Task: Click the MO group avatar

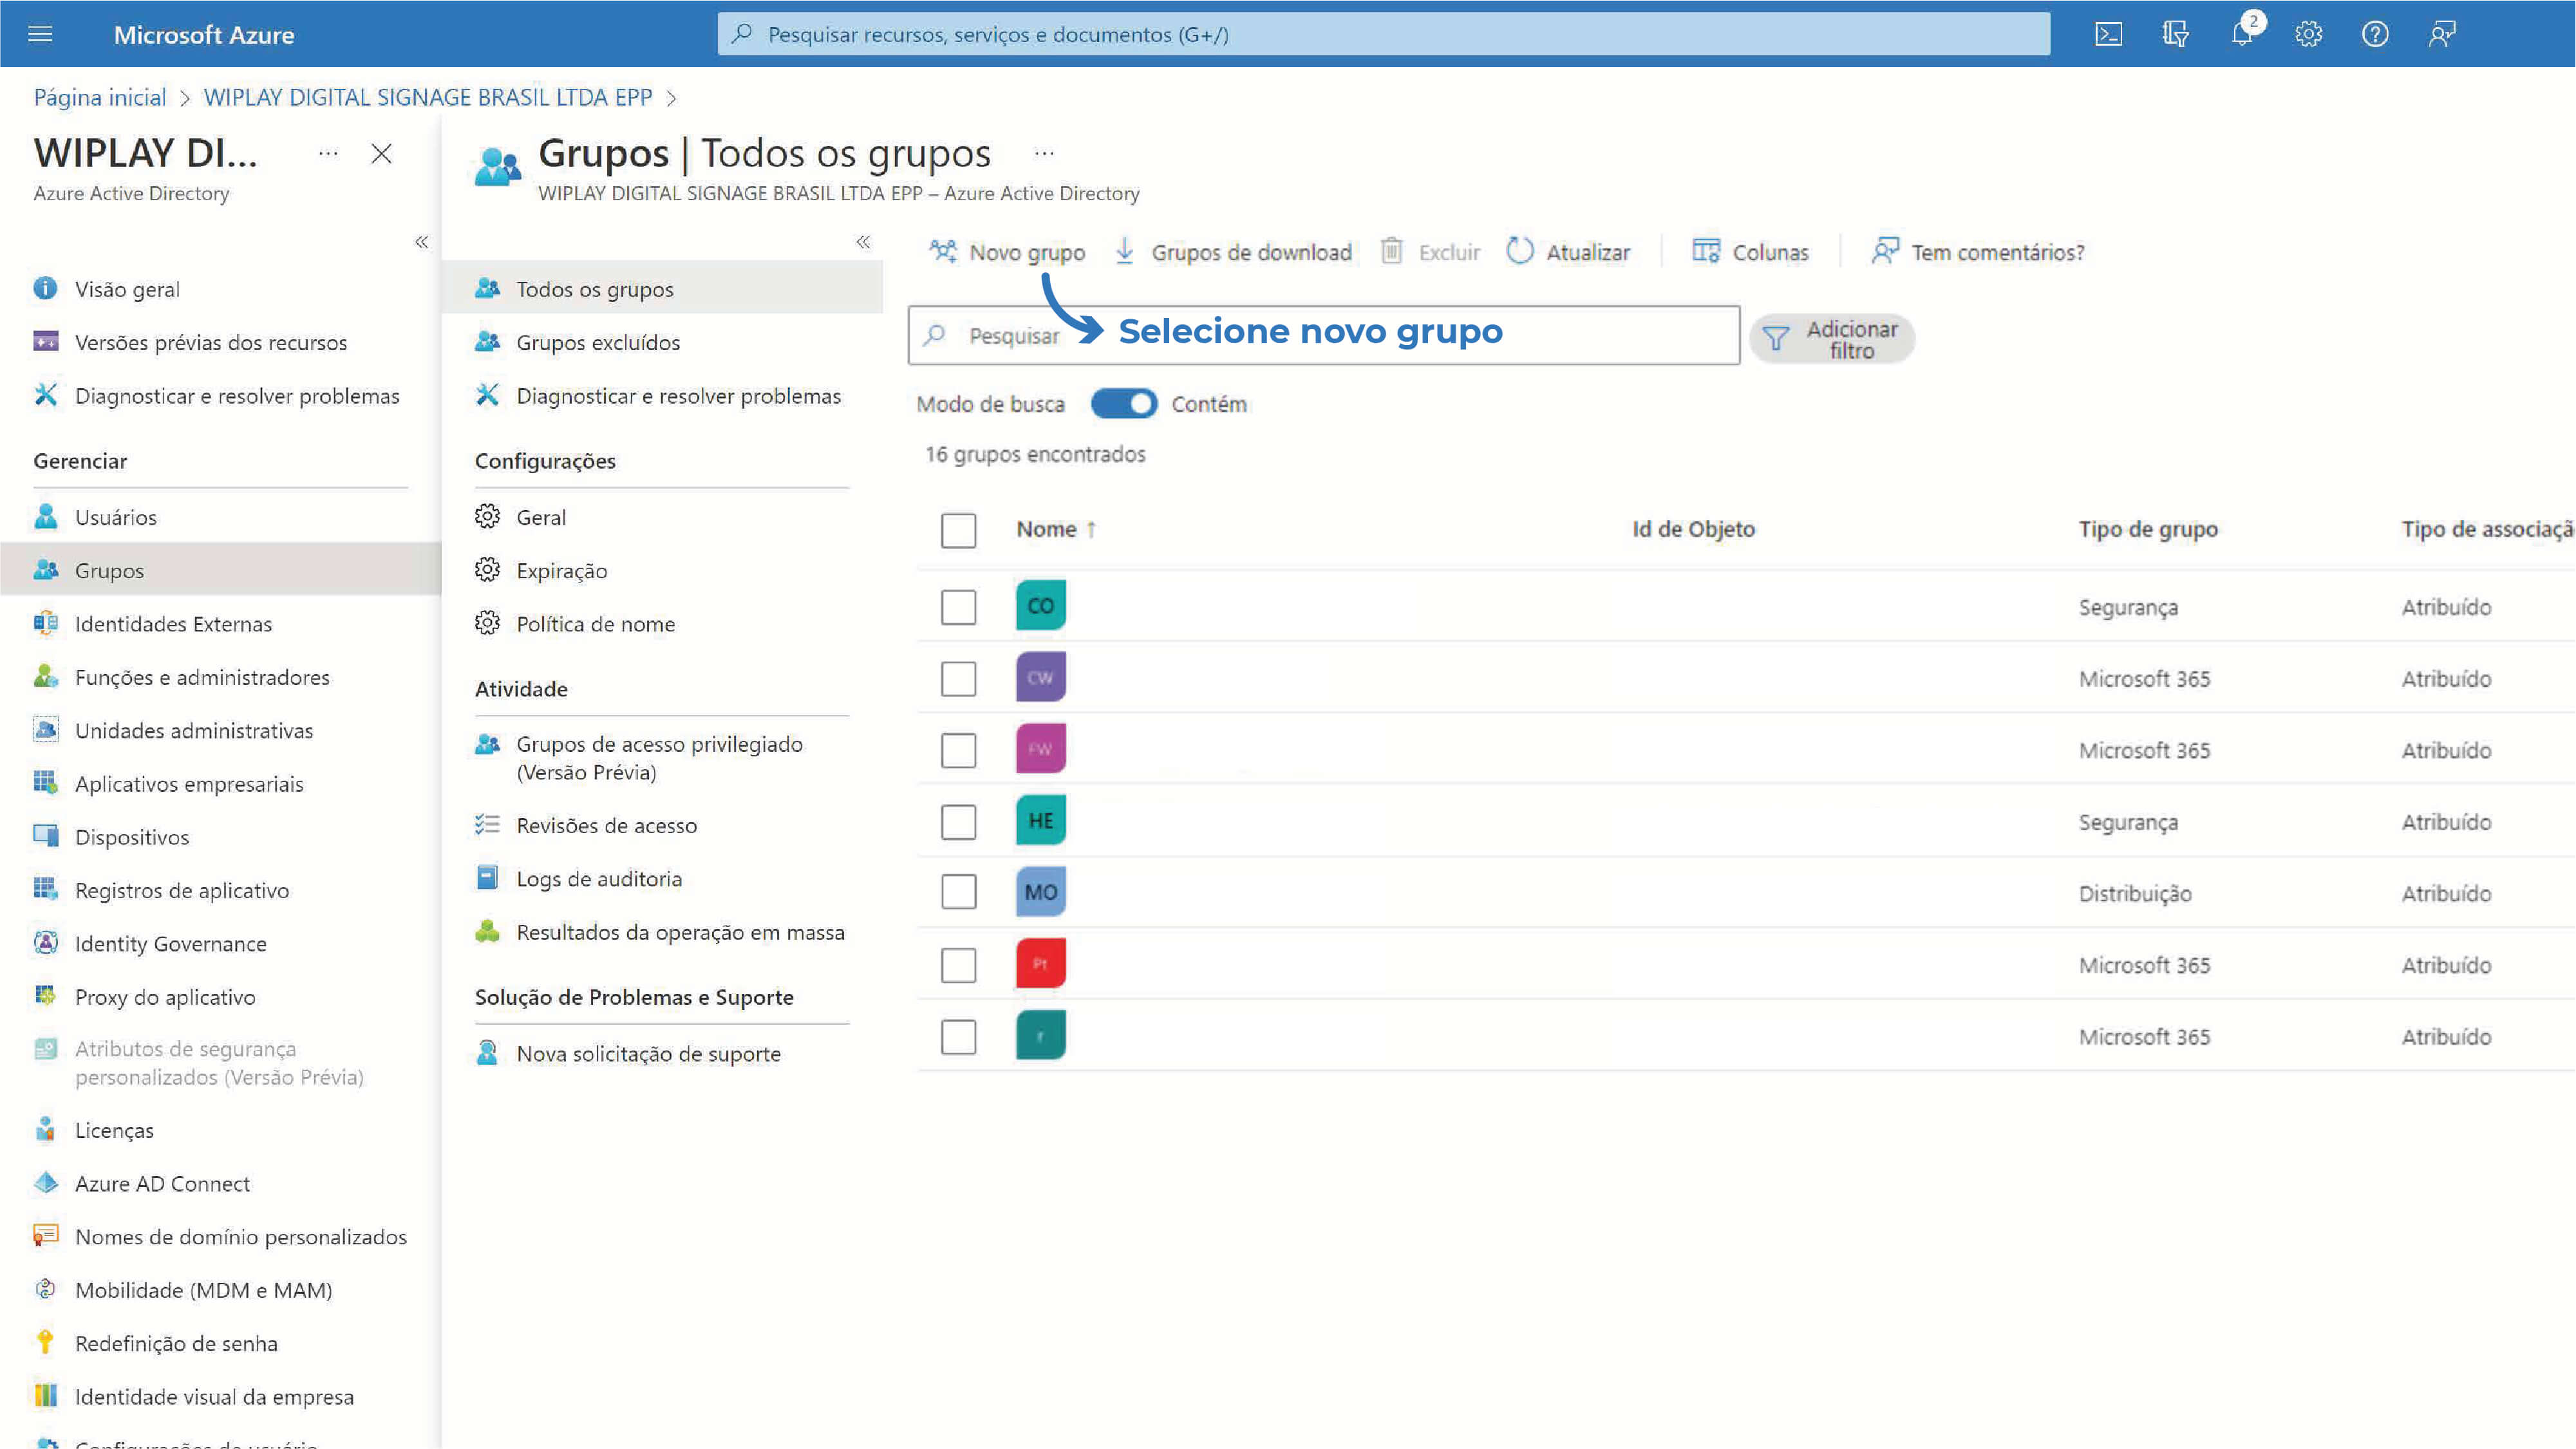Action: pyautogui.click(x=1040, y=892)
